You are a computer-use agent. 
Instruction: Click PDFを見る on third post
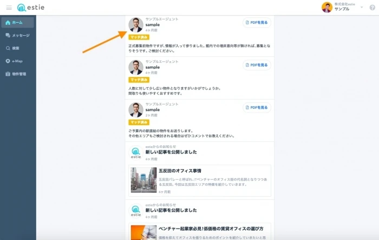tap(257, 107)
